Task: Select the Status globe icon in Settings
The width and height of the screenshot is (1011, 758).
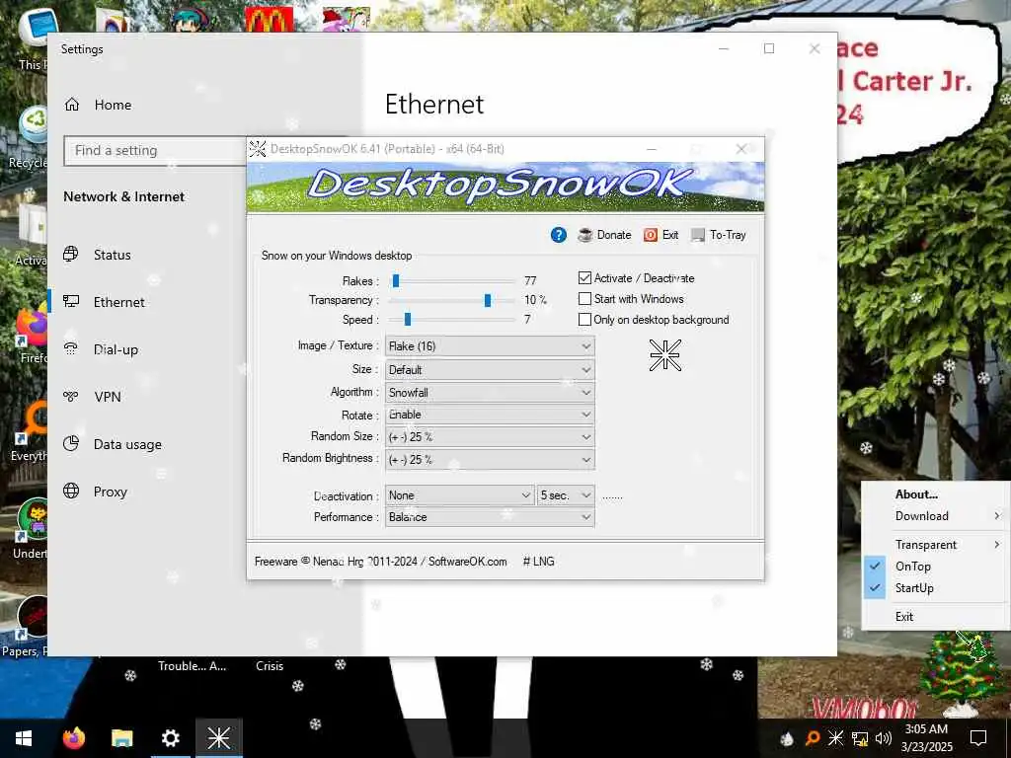Action: pyautogui.click(x=71, y=254)
